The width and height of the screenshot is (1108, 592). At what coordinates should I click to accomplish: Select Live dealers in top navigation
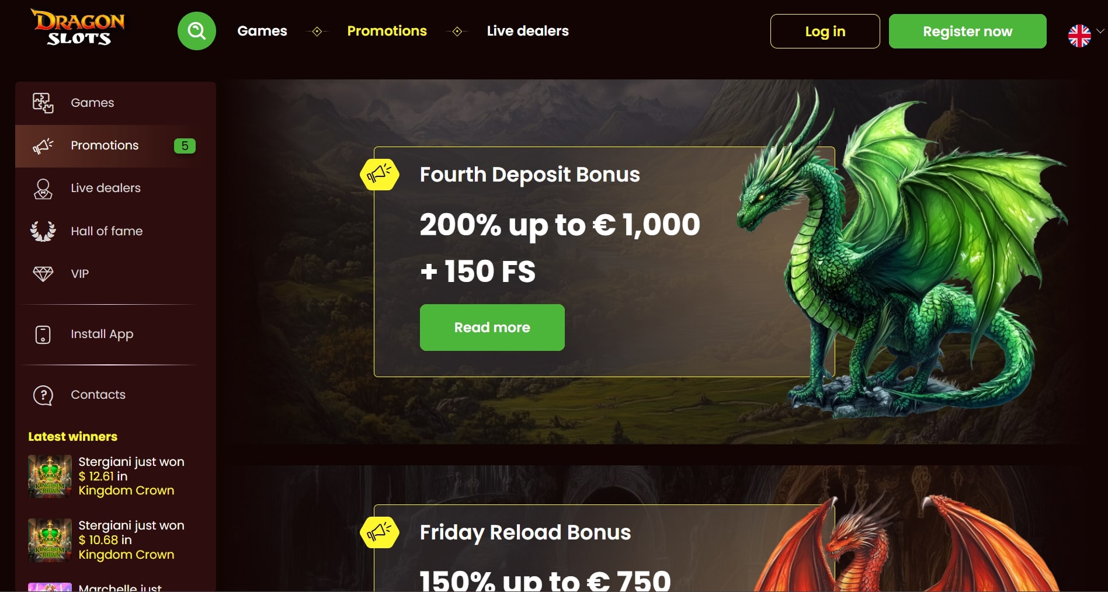tap(528, 31)
